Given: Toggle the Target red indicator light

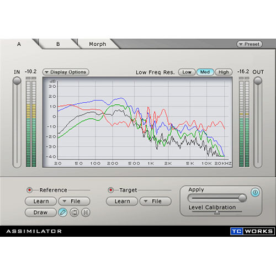Looking at the screenshot, I should point(110,190).
